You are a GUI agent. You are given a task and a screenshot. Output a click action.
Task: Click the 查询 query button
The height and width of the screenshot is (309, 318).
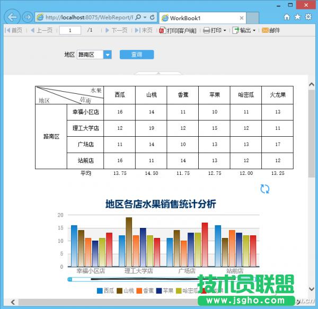tap(137, 55)
